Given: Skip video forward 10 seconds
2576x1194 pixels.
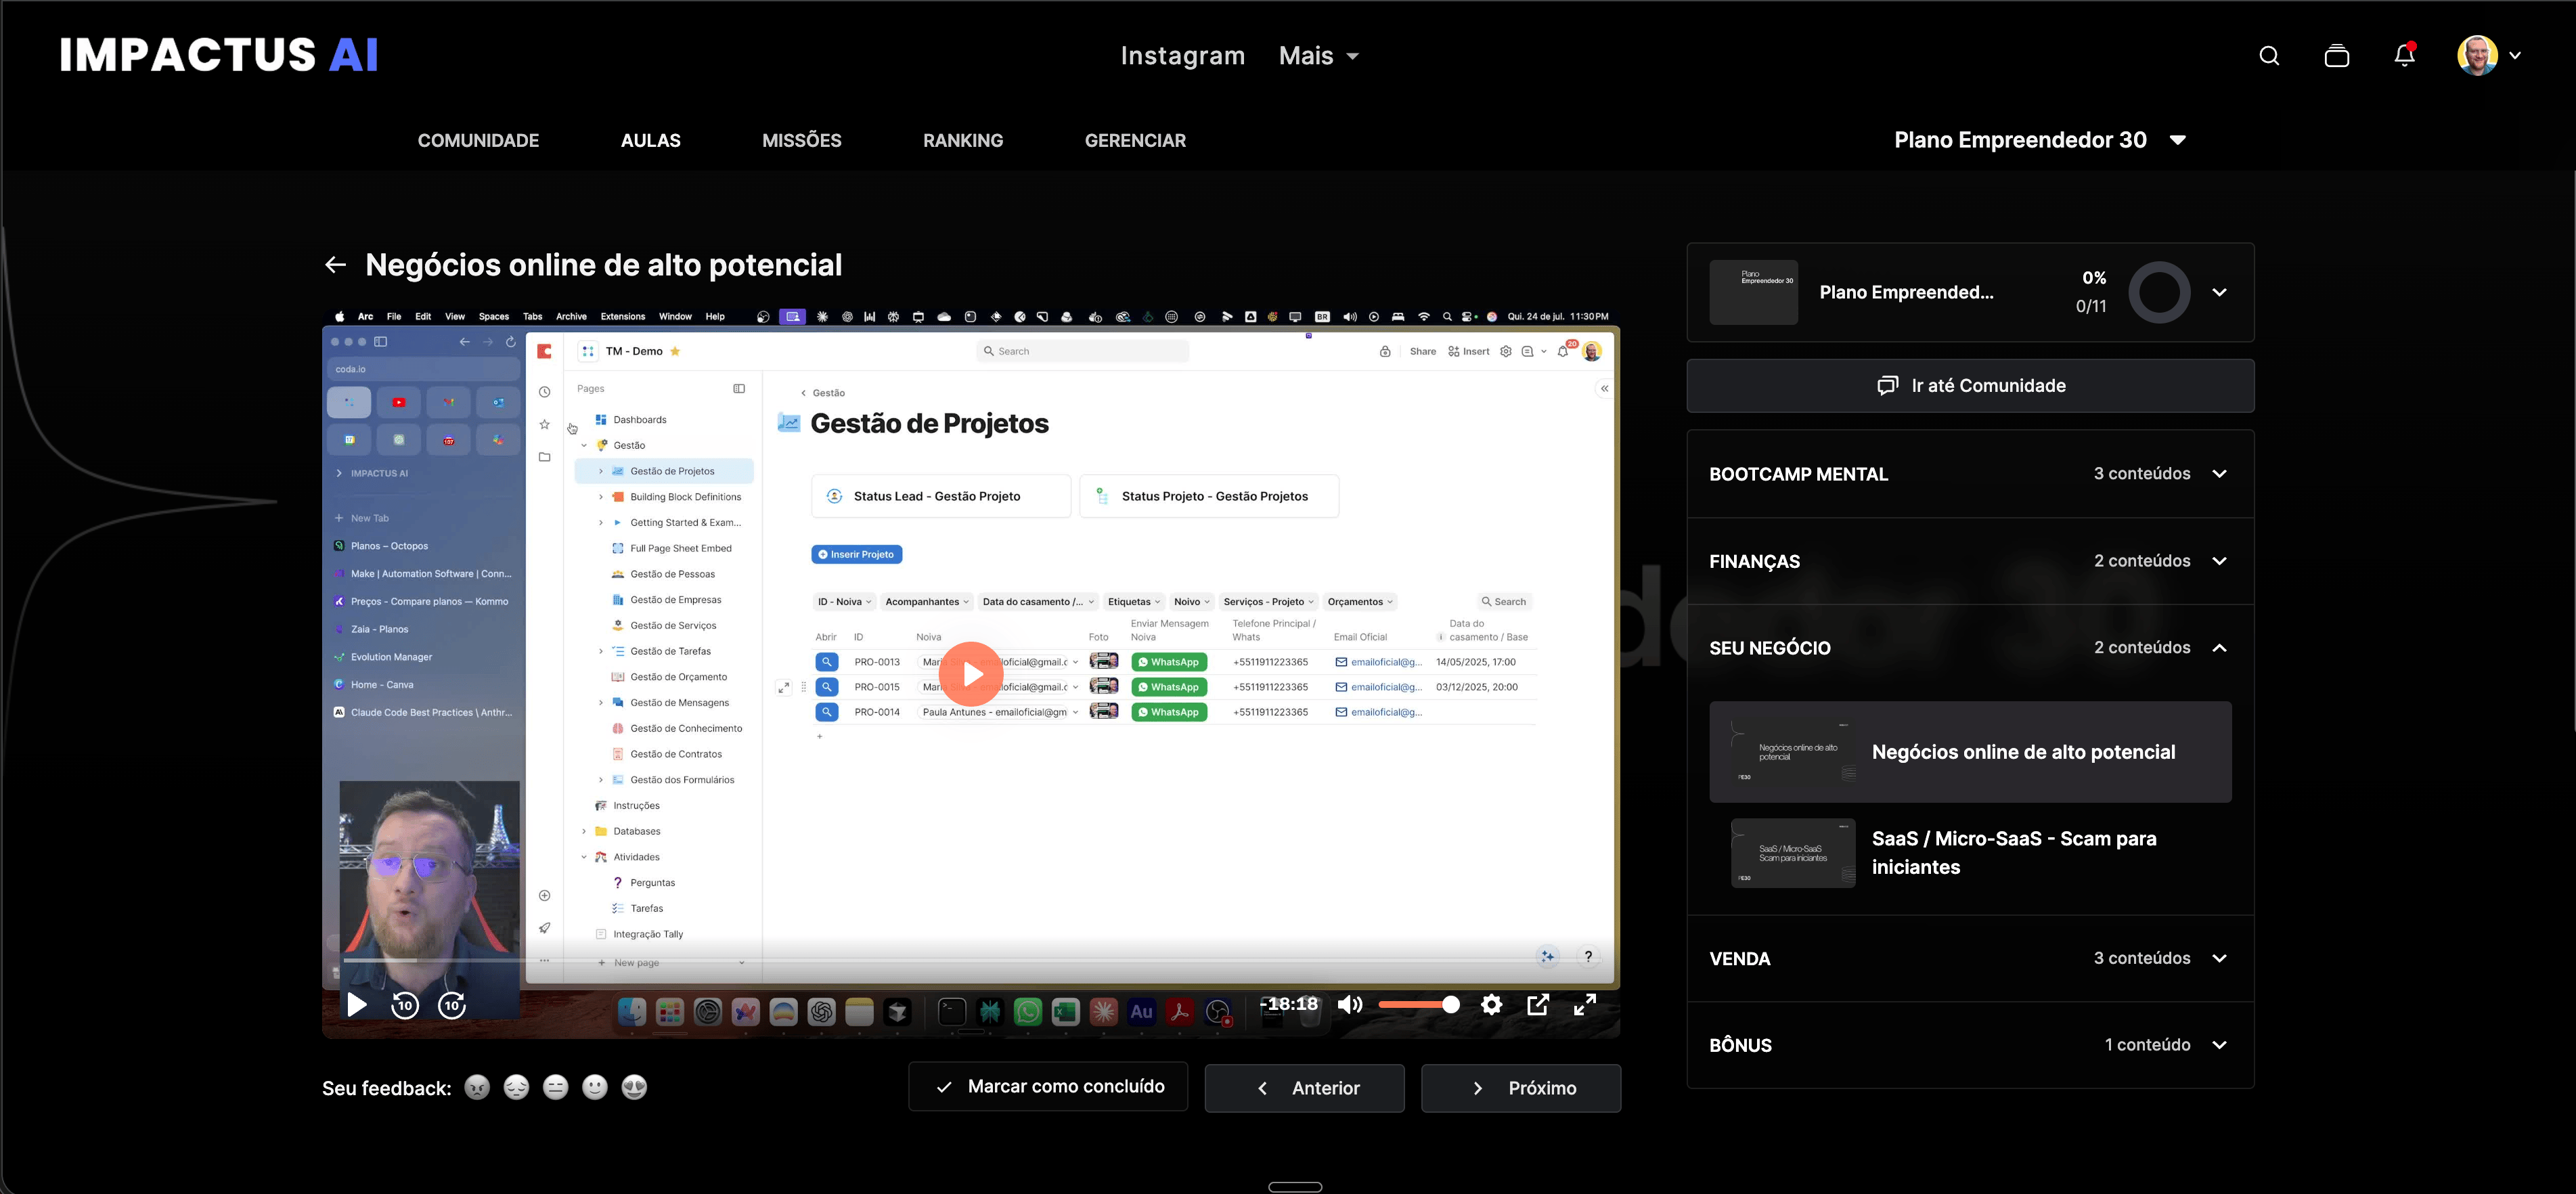Looking at the screenshot, I should coord(453,1005).
